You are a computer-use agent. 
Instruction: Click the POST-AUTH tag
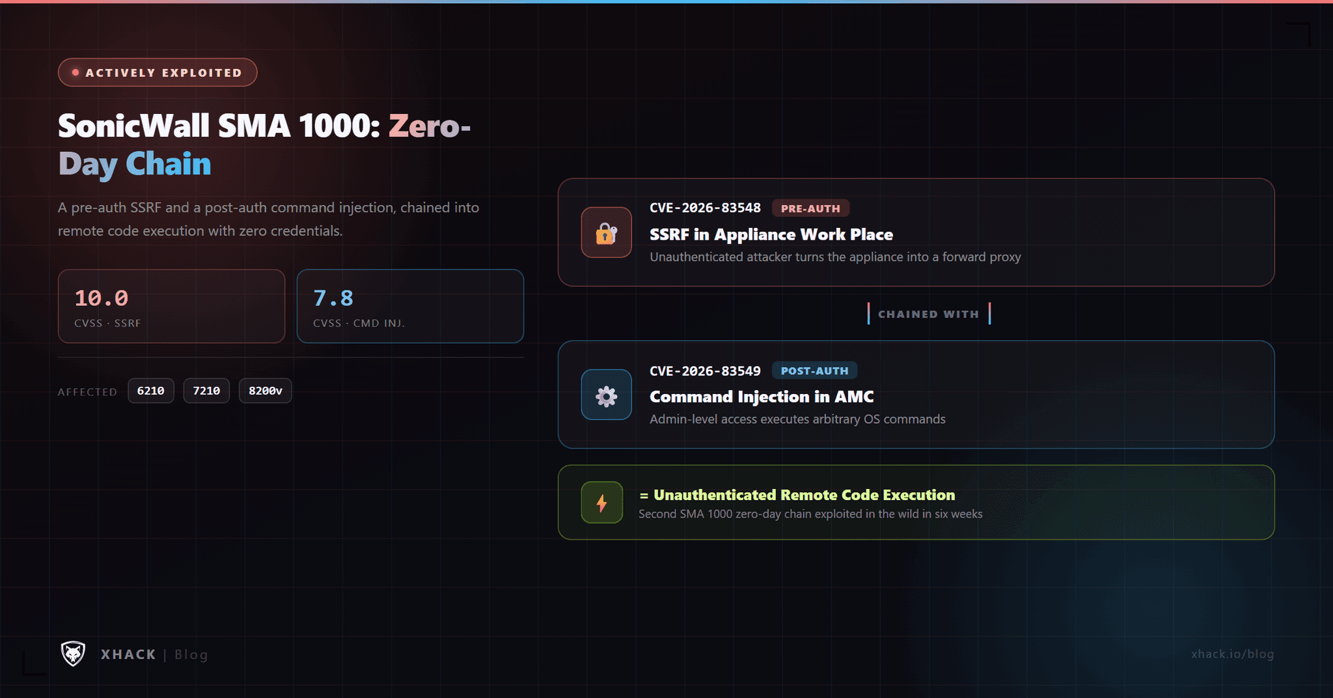[x=814, y=370]
